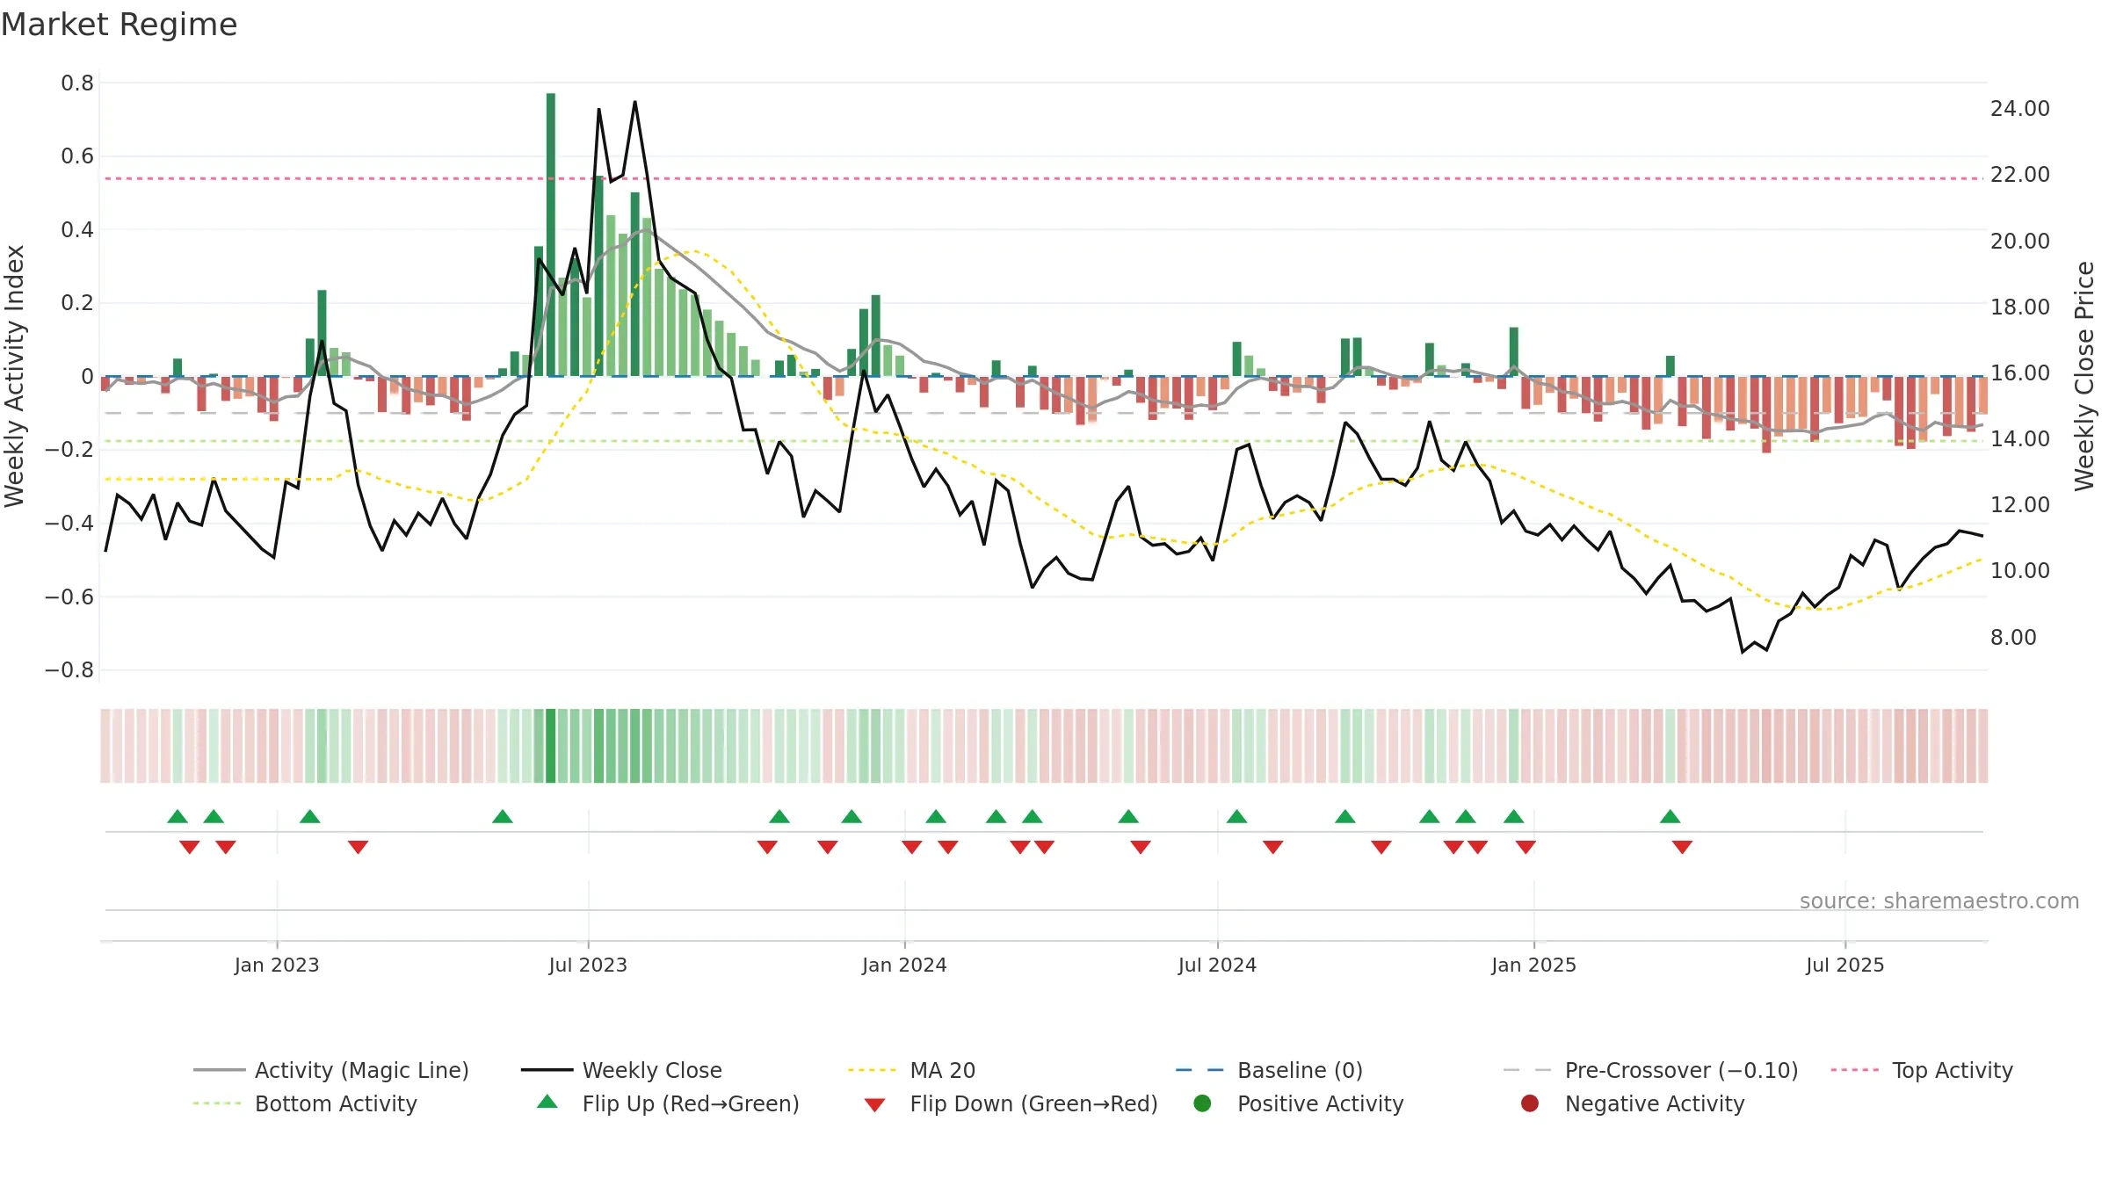Toggle the Activity (Magic Line) legend entry
This screenshot has width=2109, height=1186.
tap(331, 1070)
